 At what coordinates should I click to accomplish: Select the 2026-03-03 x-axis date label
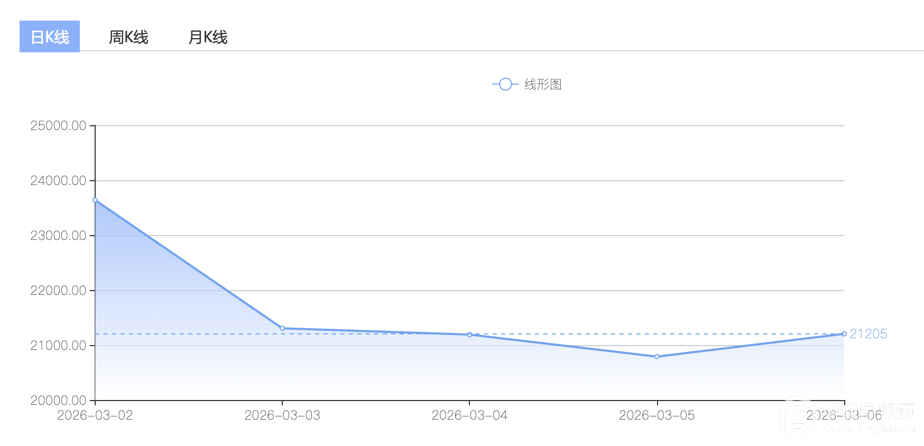pos(282,415)
